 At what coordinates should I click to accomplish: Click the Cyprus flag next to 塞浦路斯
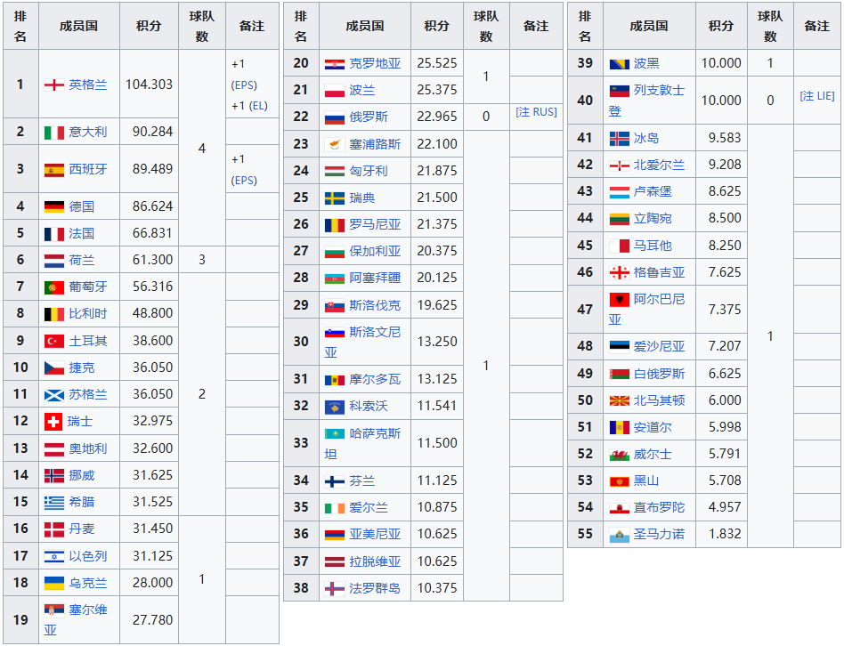334,144
